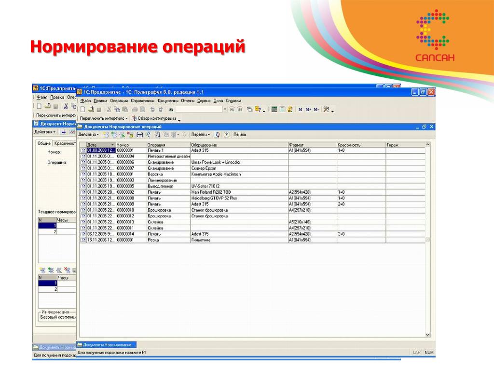Screen dimensions: 494x371
Task: Select the row with Heidelberg GTOVP 52 Plus
Action: (252, 199)
